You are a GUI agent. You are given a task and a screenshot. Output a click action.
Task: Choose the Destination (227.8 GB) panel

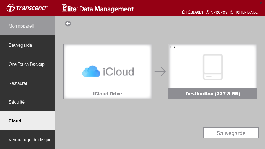(x=213, y=72)
